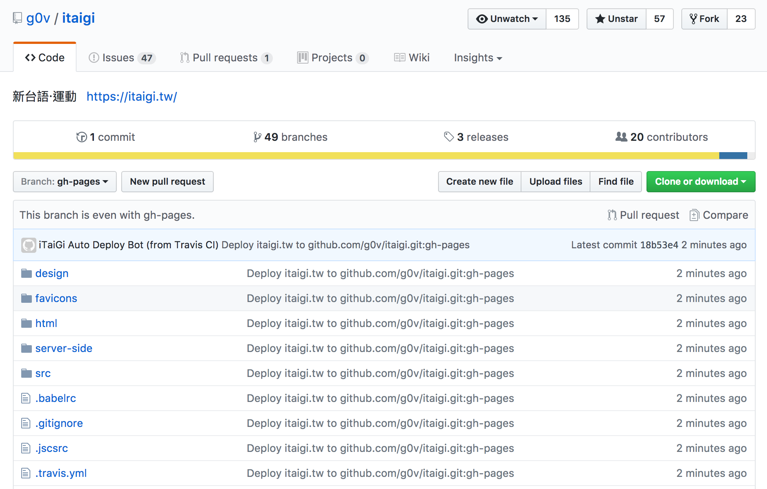View the 135 watchers count
The width and height of the screenshot is (767, 489).
[x=562, y=19]
